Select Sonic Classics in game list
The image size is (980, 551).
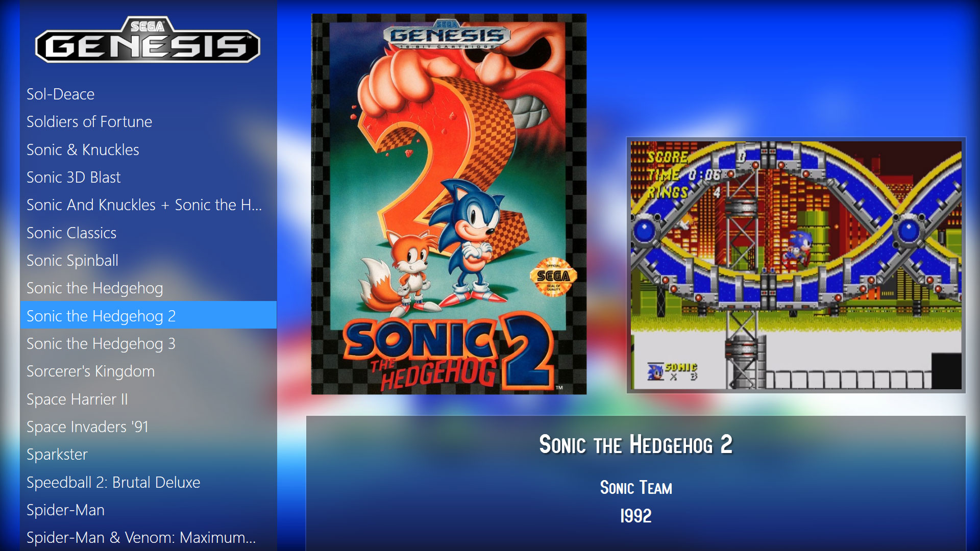[x=148, y=233]
